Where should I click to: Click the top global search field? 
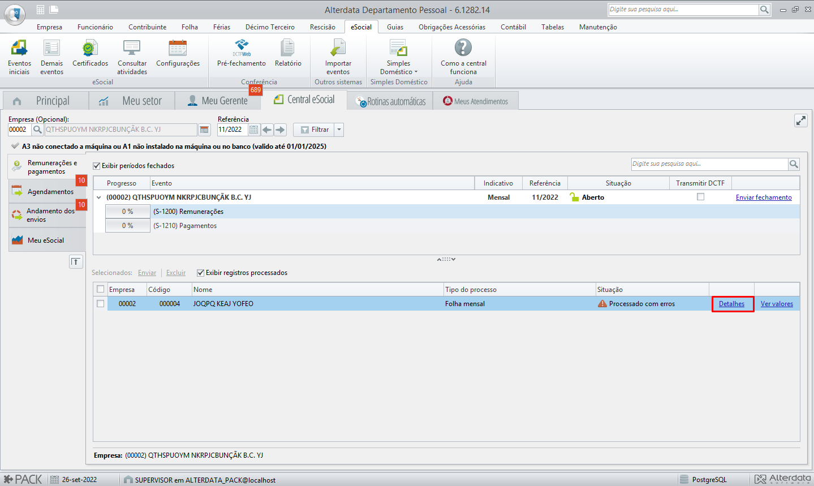tap(683, 10)
